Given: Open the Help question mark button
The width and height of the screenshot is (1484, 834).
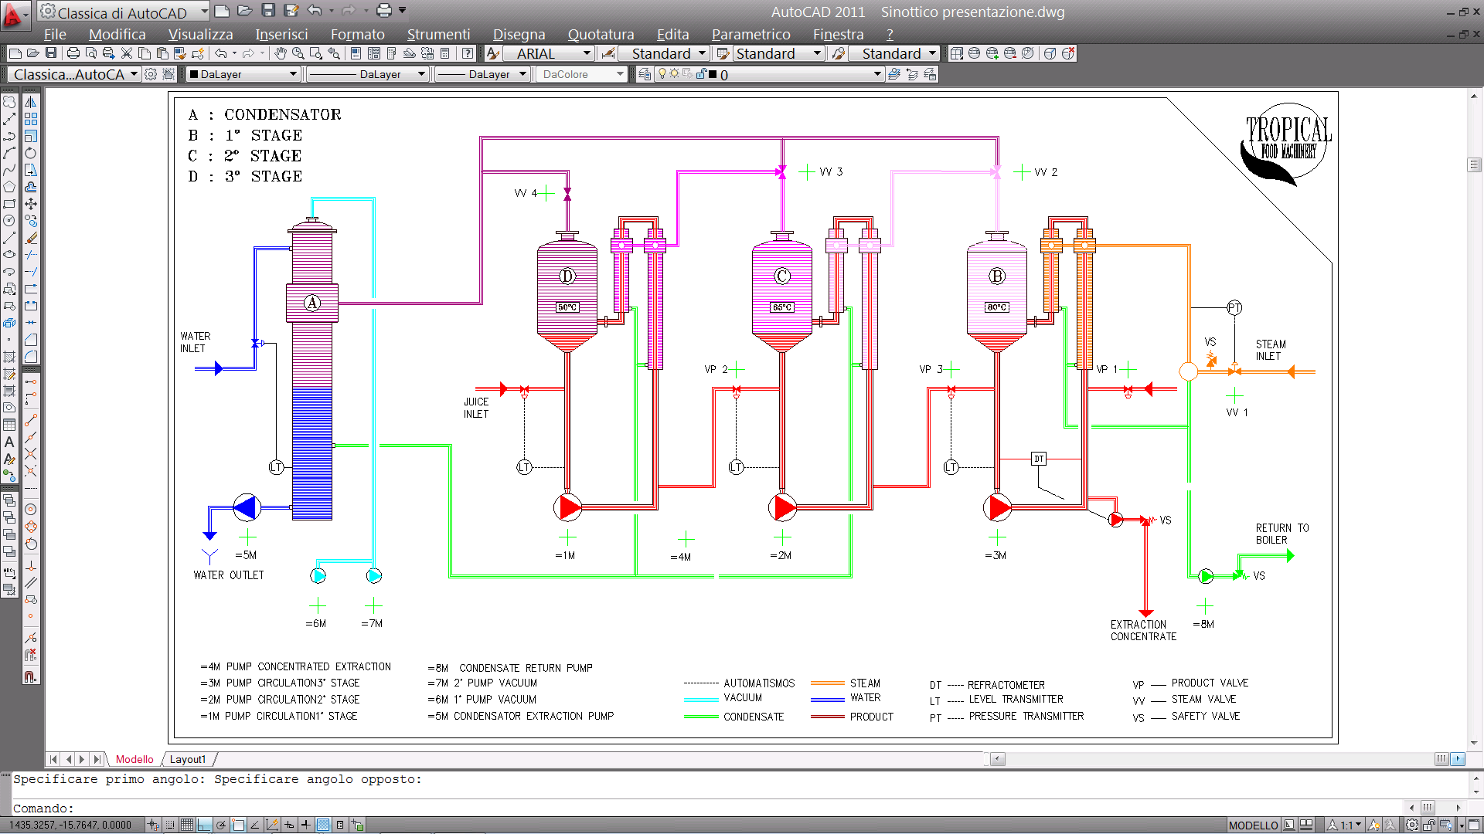Looking at the screenshot, I should pyautogui.click(x=468, y=53).
